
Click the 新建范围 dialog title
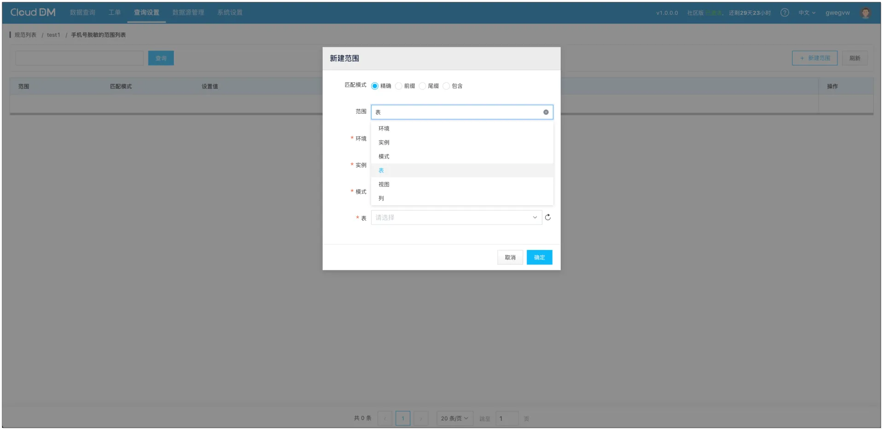pos(344,58)
